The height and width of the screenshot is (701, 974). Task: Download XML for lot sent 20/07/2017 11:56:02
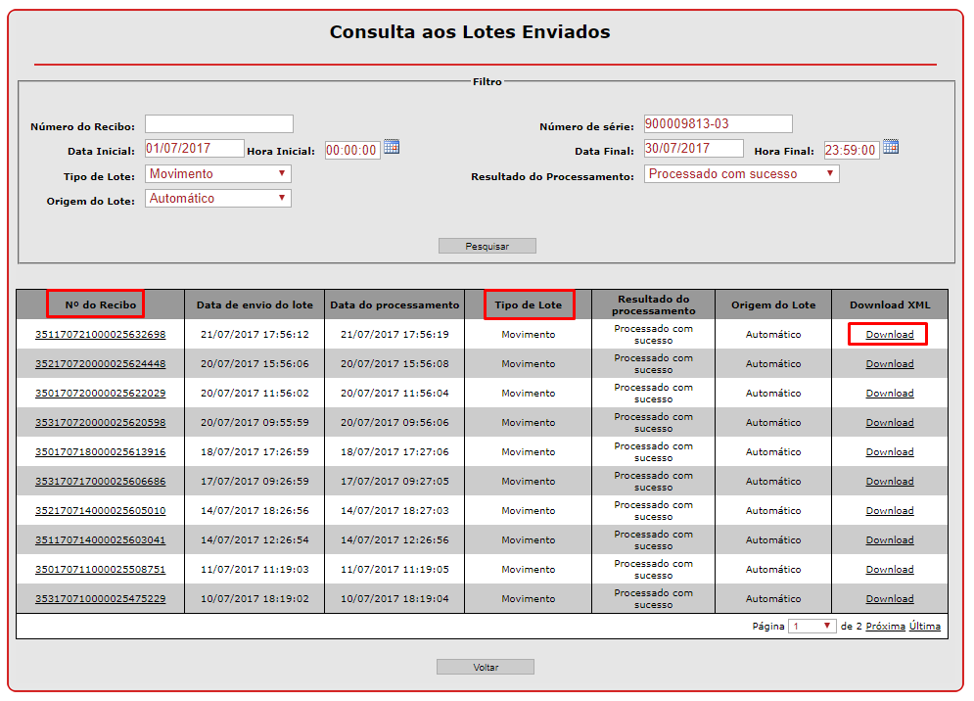point(890,394)
